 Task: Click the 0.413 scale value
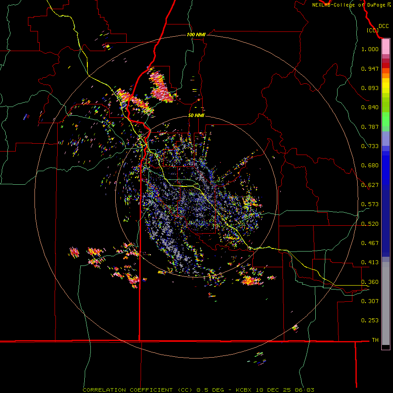pos(370,262)
